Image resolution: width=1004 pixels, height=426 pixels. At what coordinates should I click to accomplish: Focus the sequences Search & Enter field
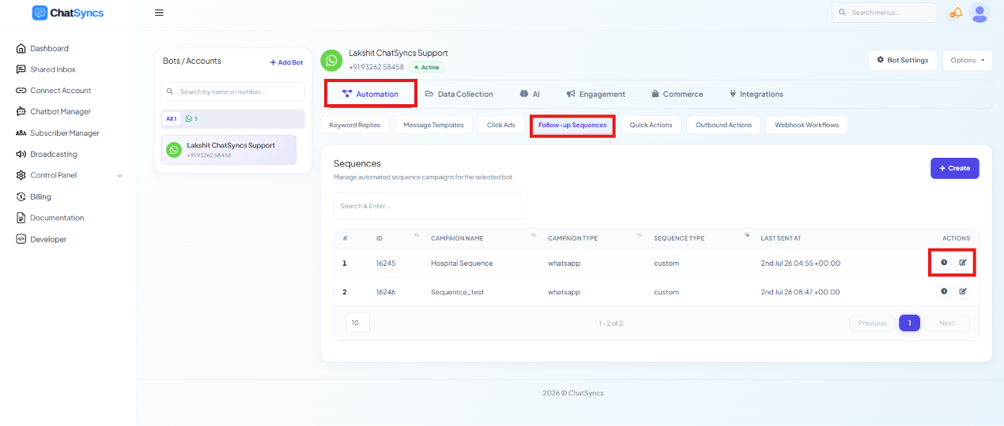(x=430, y=205)
